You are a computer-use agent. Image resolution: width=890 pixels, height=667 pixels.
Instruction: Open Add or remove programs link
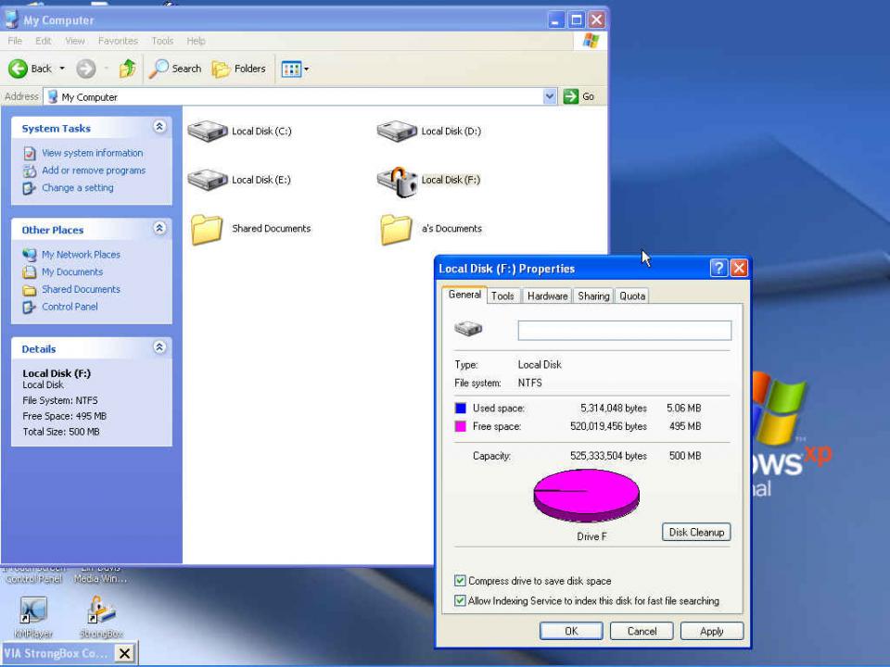91,170
